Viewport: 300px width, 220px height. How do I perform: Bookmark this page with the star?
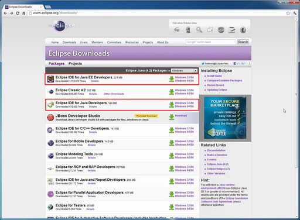click(x=288, y=13)
